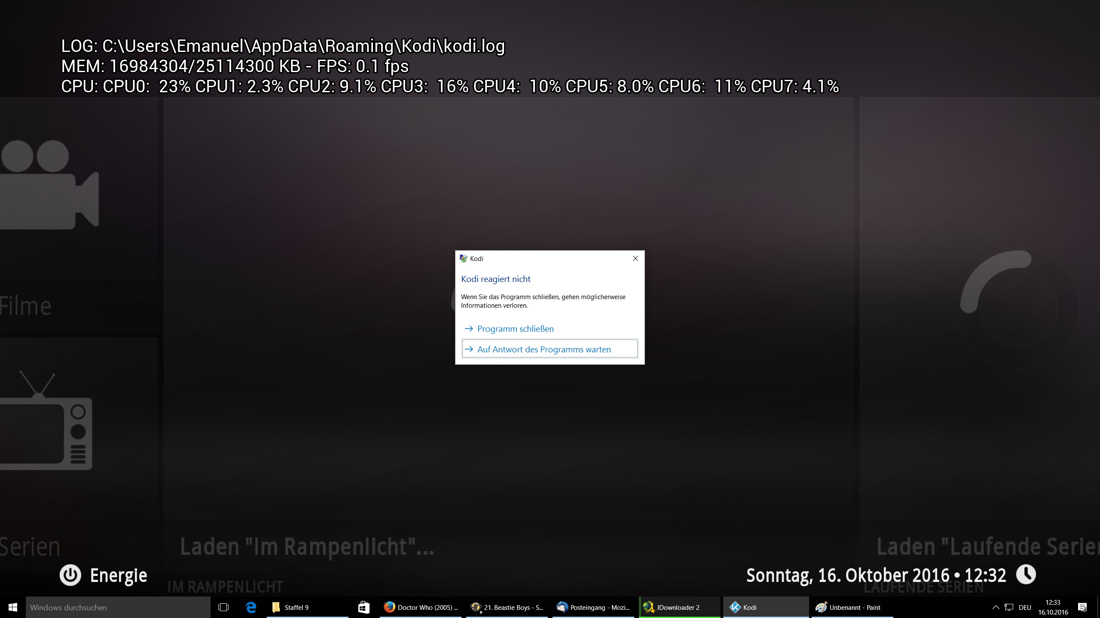
Task: Switch to the 'Staffel 9' Explorer window
Action: (x=307, y=607)
